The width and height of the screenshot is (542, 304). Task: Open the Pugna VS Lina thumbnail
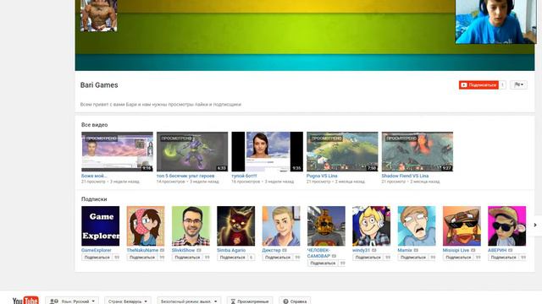[x=342, y=152]
